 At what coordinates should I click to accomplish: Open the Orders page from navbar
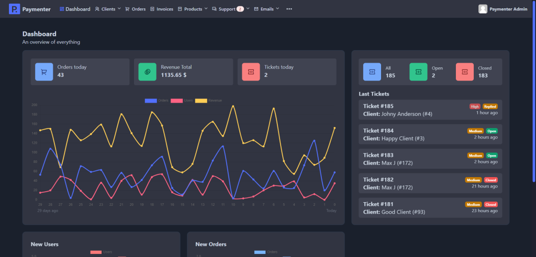pos(136,9)
